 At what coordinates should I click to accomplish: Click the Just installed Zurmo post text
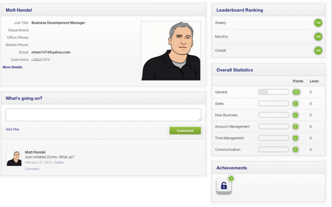[x=50, y=157]
